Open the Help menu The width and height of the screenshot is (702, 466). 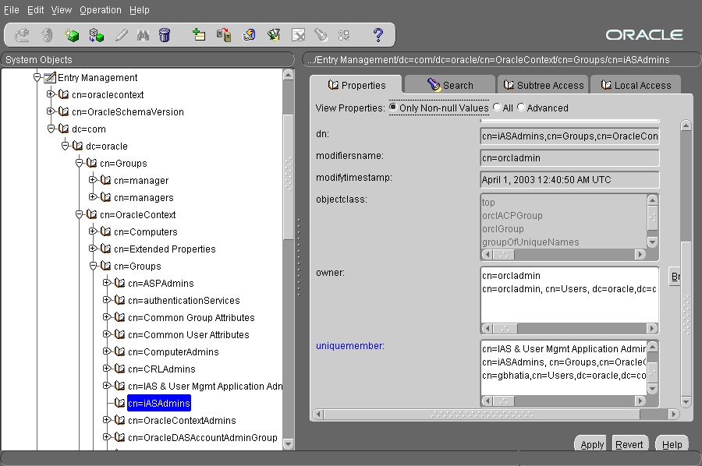tap(140, 10)
